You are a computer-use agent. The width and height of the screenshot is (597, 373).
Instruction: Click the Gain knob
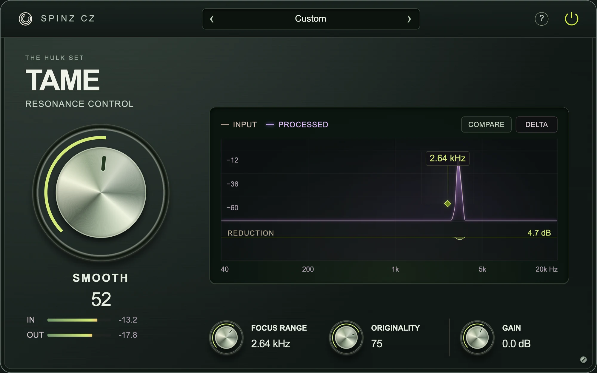[x=477, y=337]
